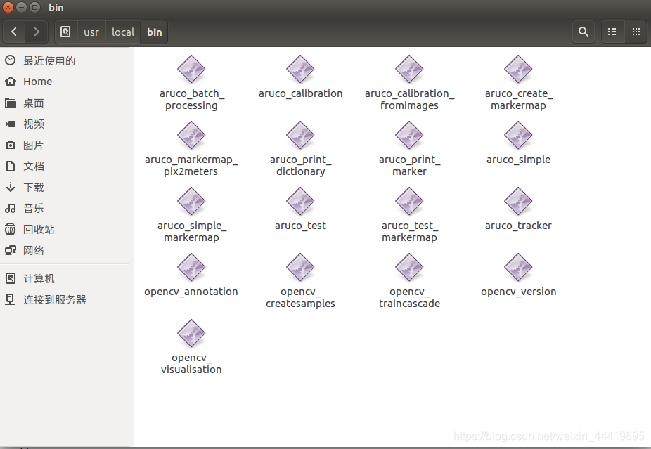Switch to icon grid view
The height and width of the screenshot is (449, 651).
(x=636, y=32)
